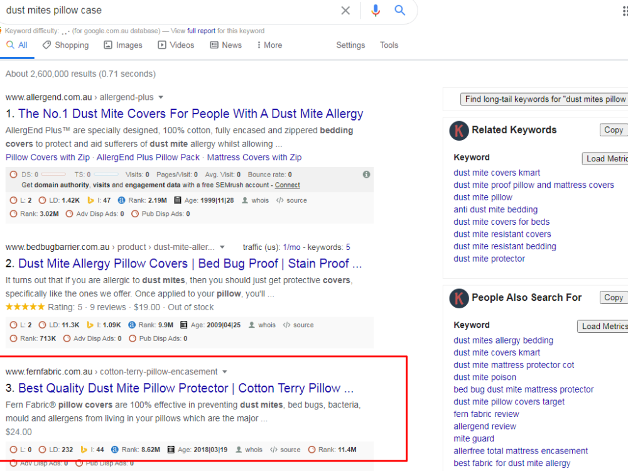Open Best Quality Dust Mite Pillow Protector result
The width and height of the screenshot is (628, 471).
point(186,388)
